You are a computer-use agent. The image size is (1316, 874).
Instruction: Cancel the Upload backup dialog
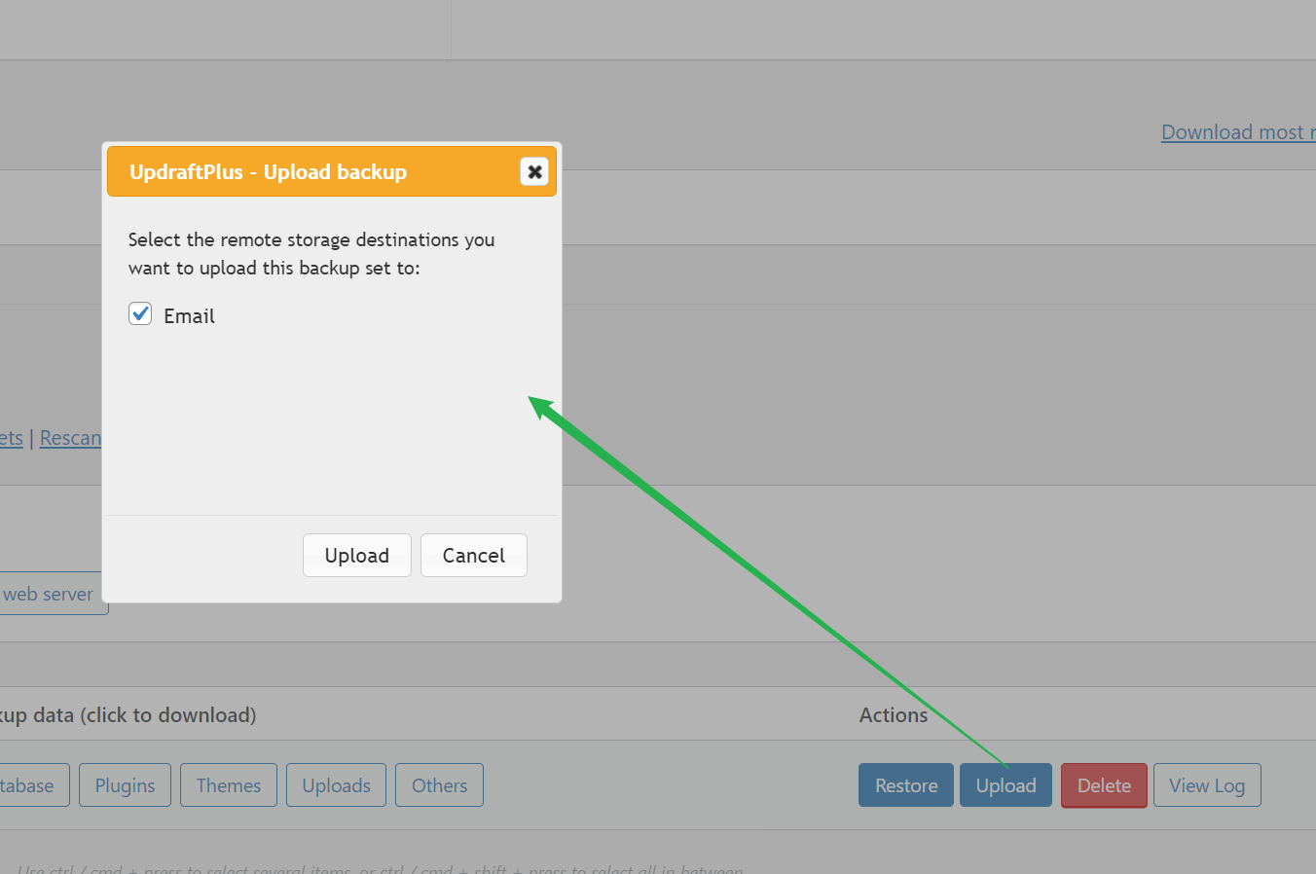pyautogui.click(x=474, y=555)
